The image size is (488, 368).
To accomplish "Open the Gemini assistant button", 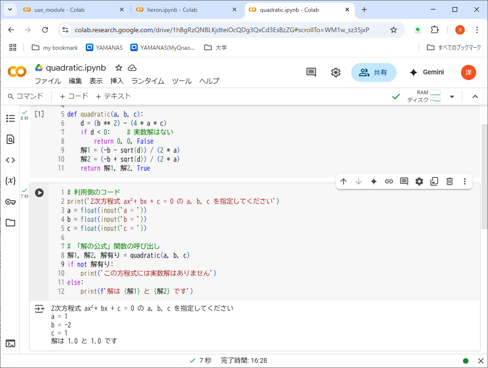I will point(427,72).
